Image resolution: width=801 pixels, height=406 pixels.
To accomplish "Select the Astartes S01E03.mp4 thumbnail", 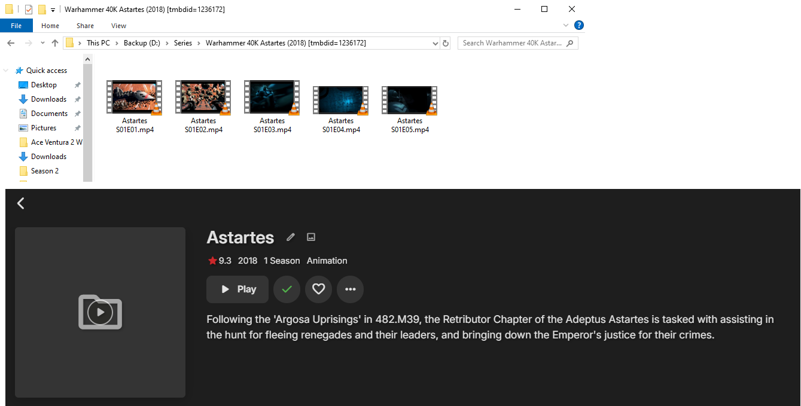I will 272,107.
